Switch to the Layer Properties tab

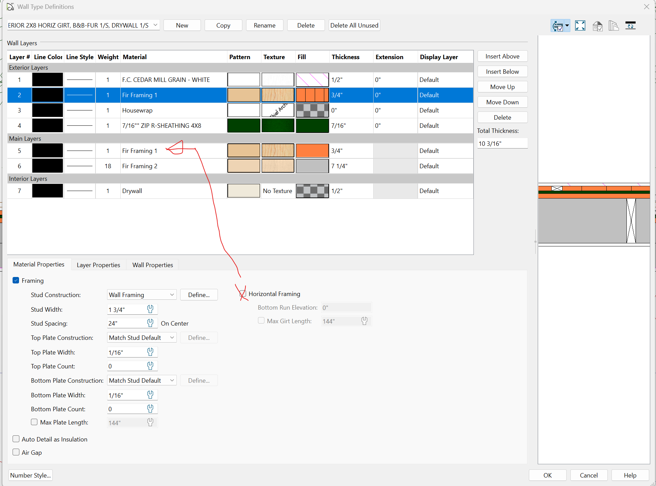[x=98, y=265]
